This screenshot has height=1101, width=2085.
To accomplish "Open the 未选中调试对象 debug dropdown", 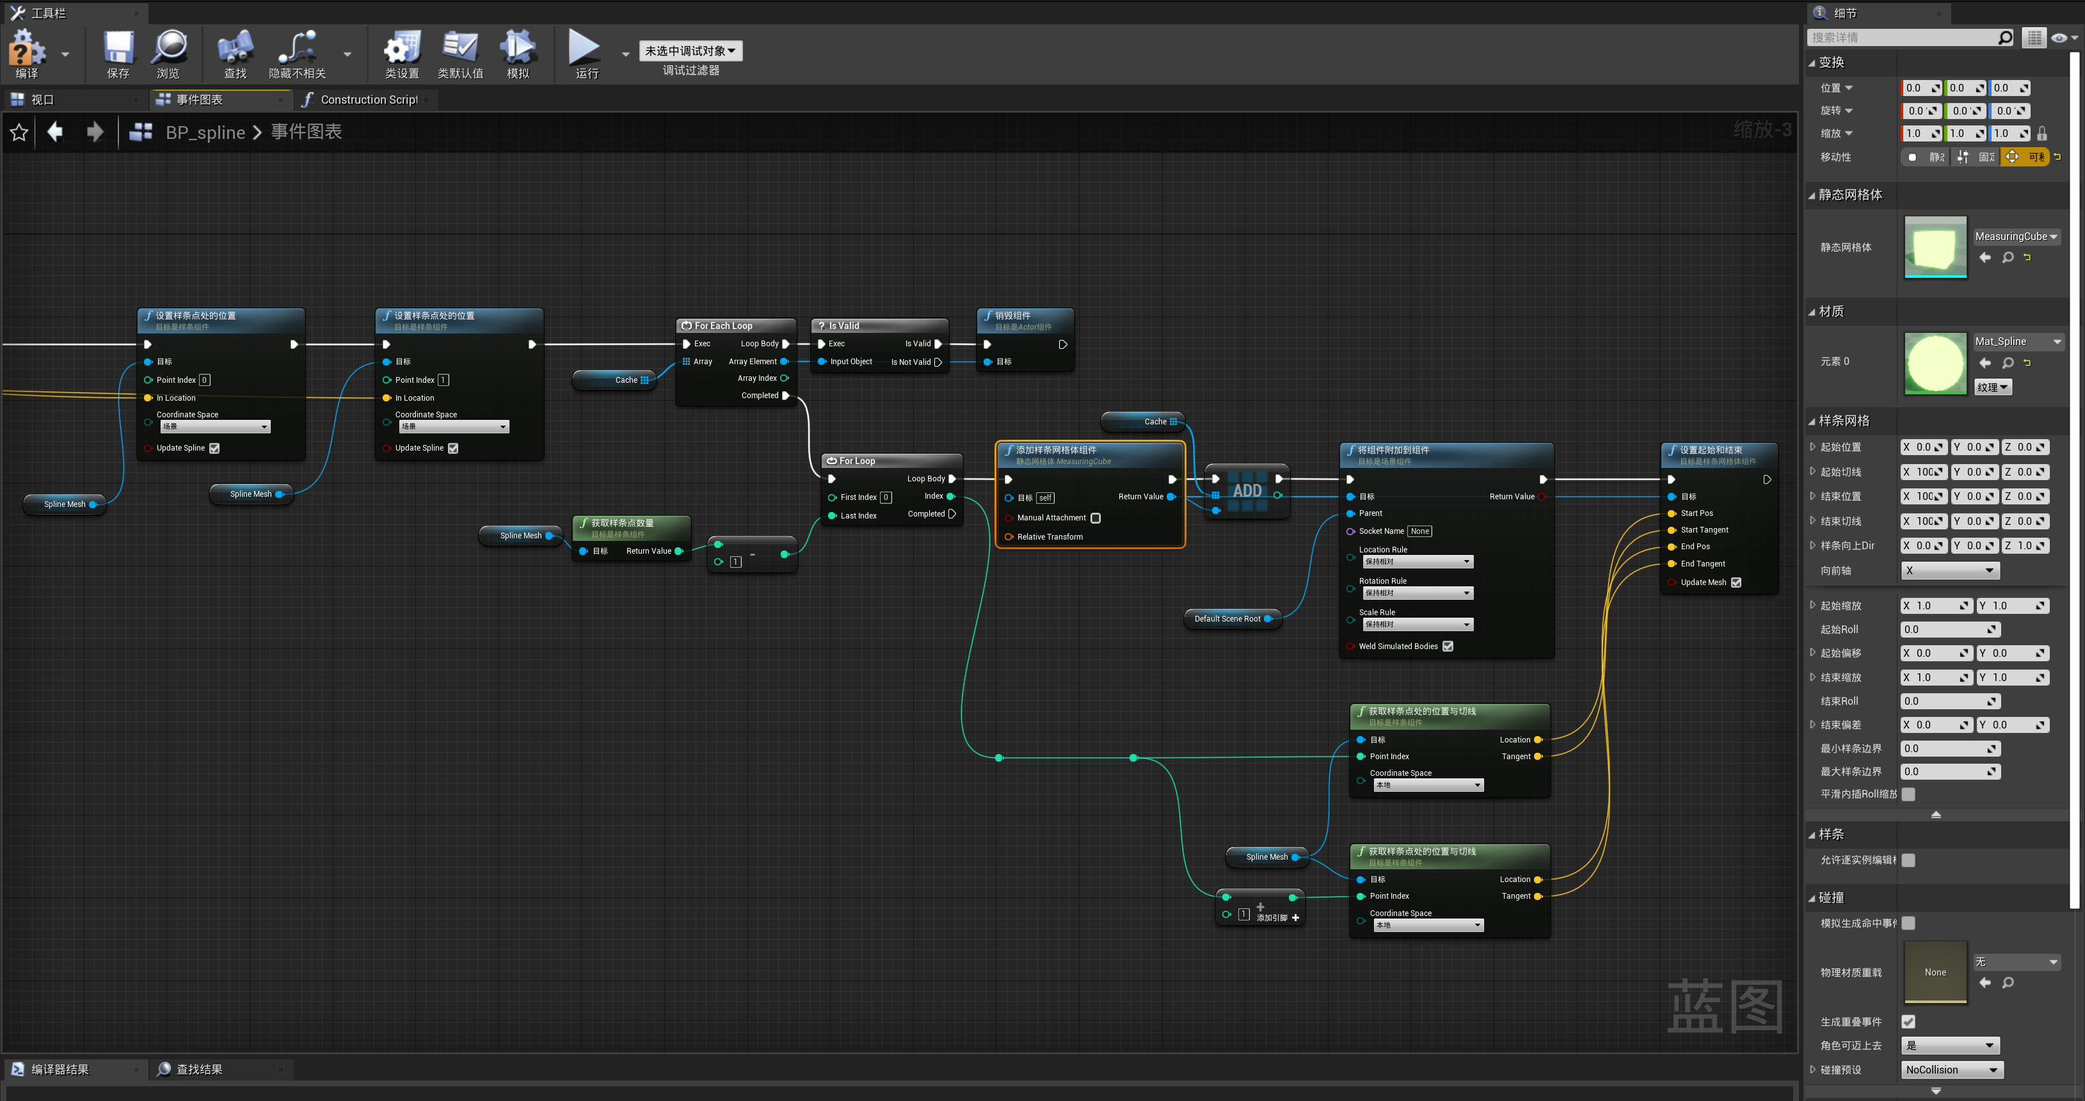I will [x=691, y=50].
